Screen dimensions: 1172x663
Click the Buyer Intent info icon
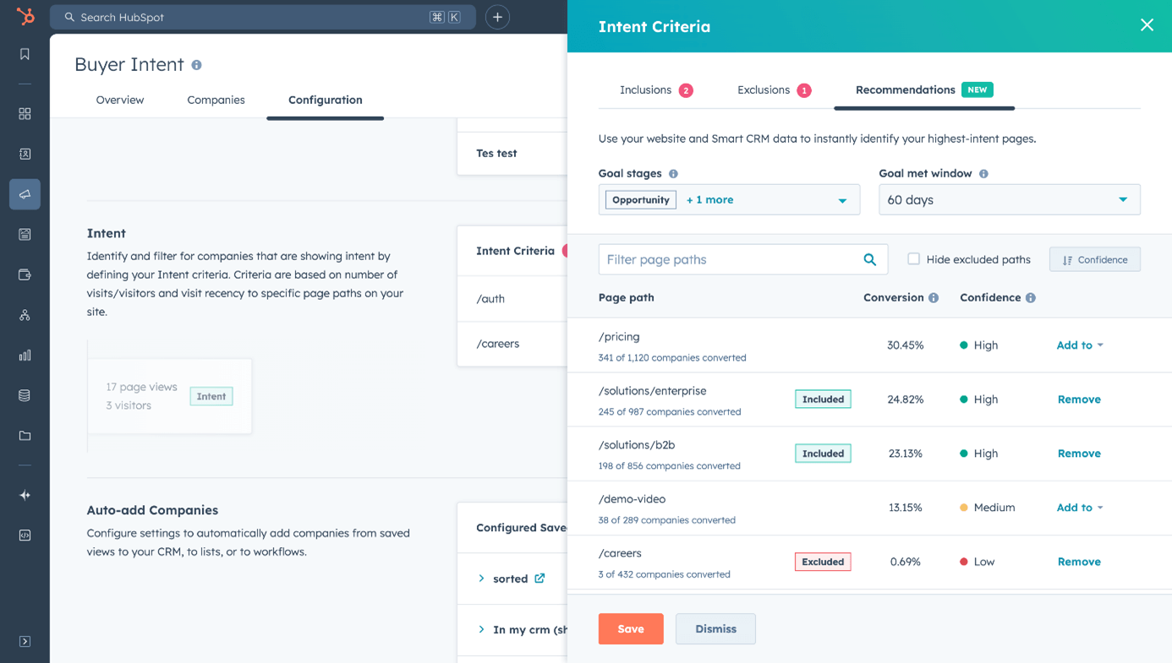(x=196, y=65)
